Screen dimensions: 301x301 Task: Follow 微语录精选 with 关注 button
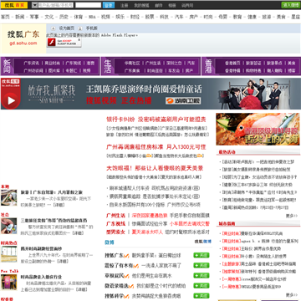(202, 286)
